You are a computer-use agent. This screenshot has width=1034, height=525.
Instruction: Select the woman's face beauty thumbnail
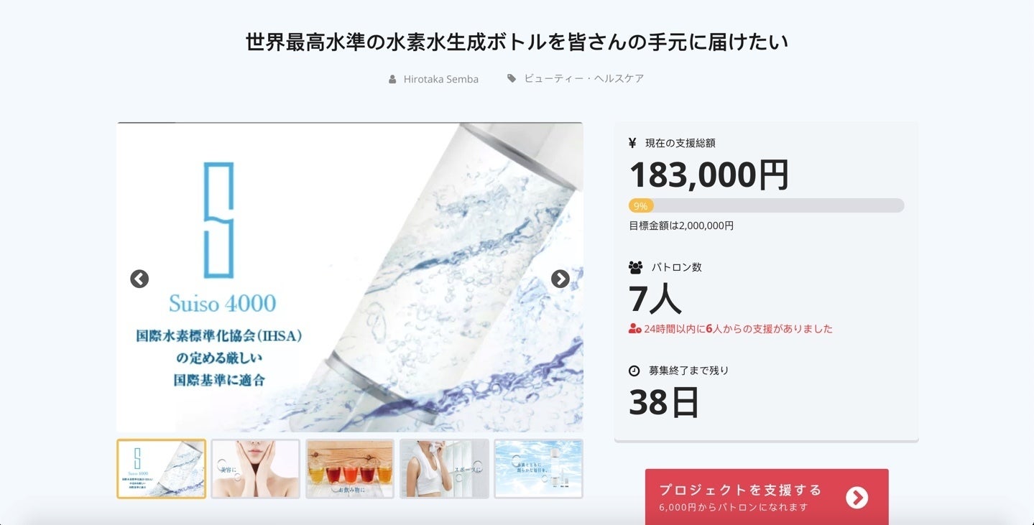[x=255, y=469]
